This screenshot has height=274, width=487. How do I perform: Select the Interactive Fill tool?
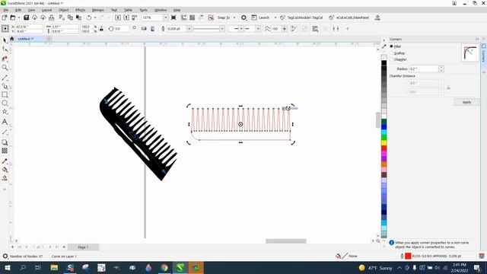pyautogui.click(x=5, y=170)
